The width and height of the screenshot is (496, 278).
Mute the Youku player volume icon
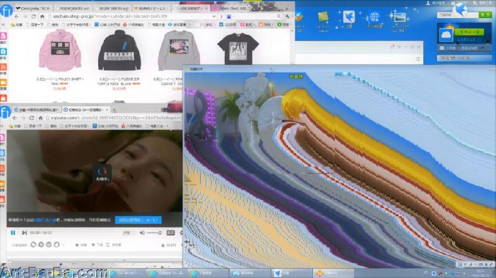tap(142, 233)
